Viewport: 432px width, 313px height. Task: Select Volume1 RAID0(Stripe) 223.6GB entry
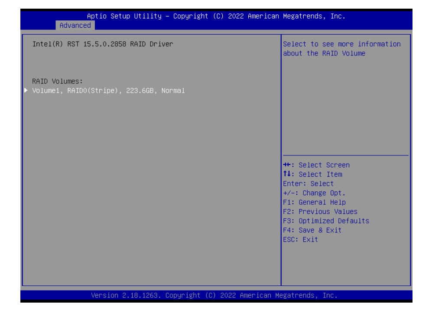point(108,91)
